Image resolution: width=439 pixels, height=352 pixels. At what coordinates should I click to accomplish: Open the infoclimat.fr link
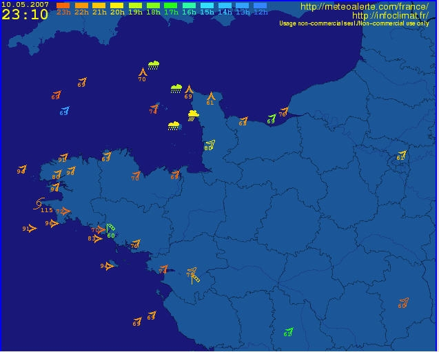click(x=390, y=15)
